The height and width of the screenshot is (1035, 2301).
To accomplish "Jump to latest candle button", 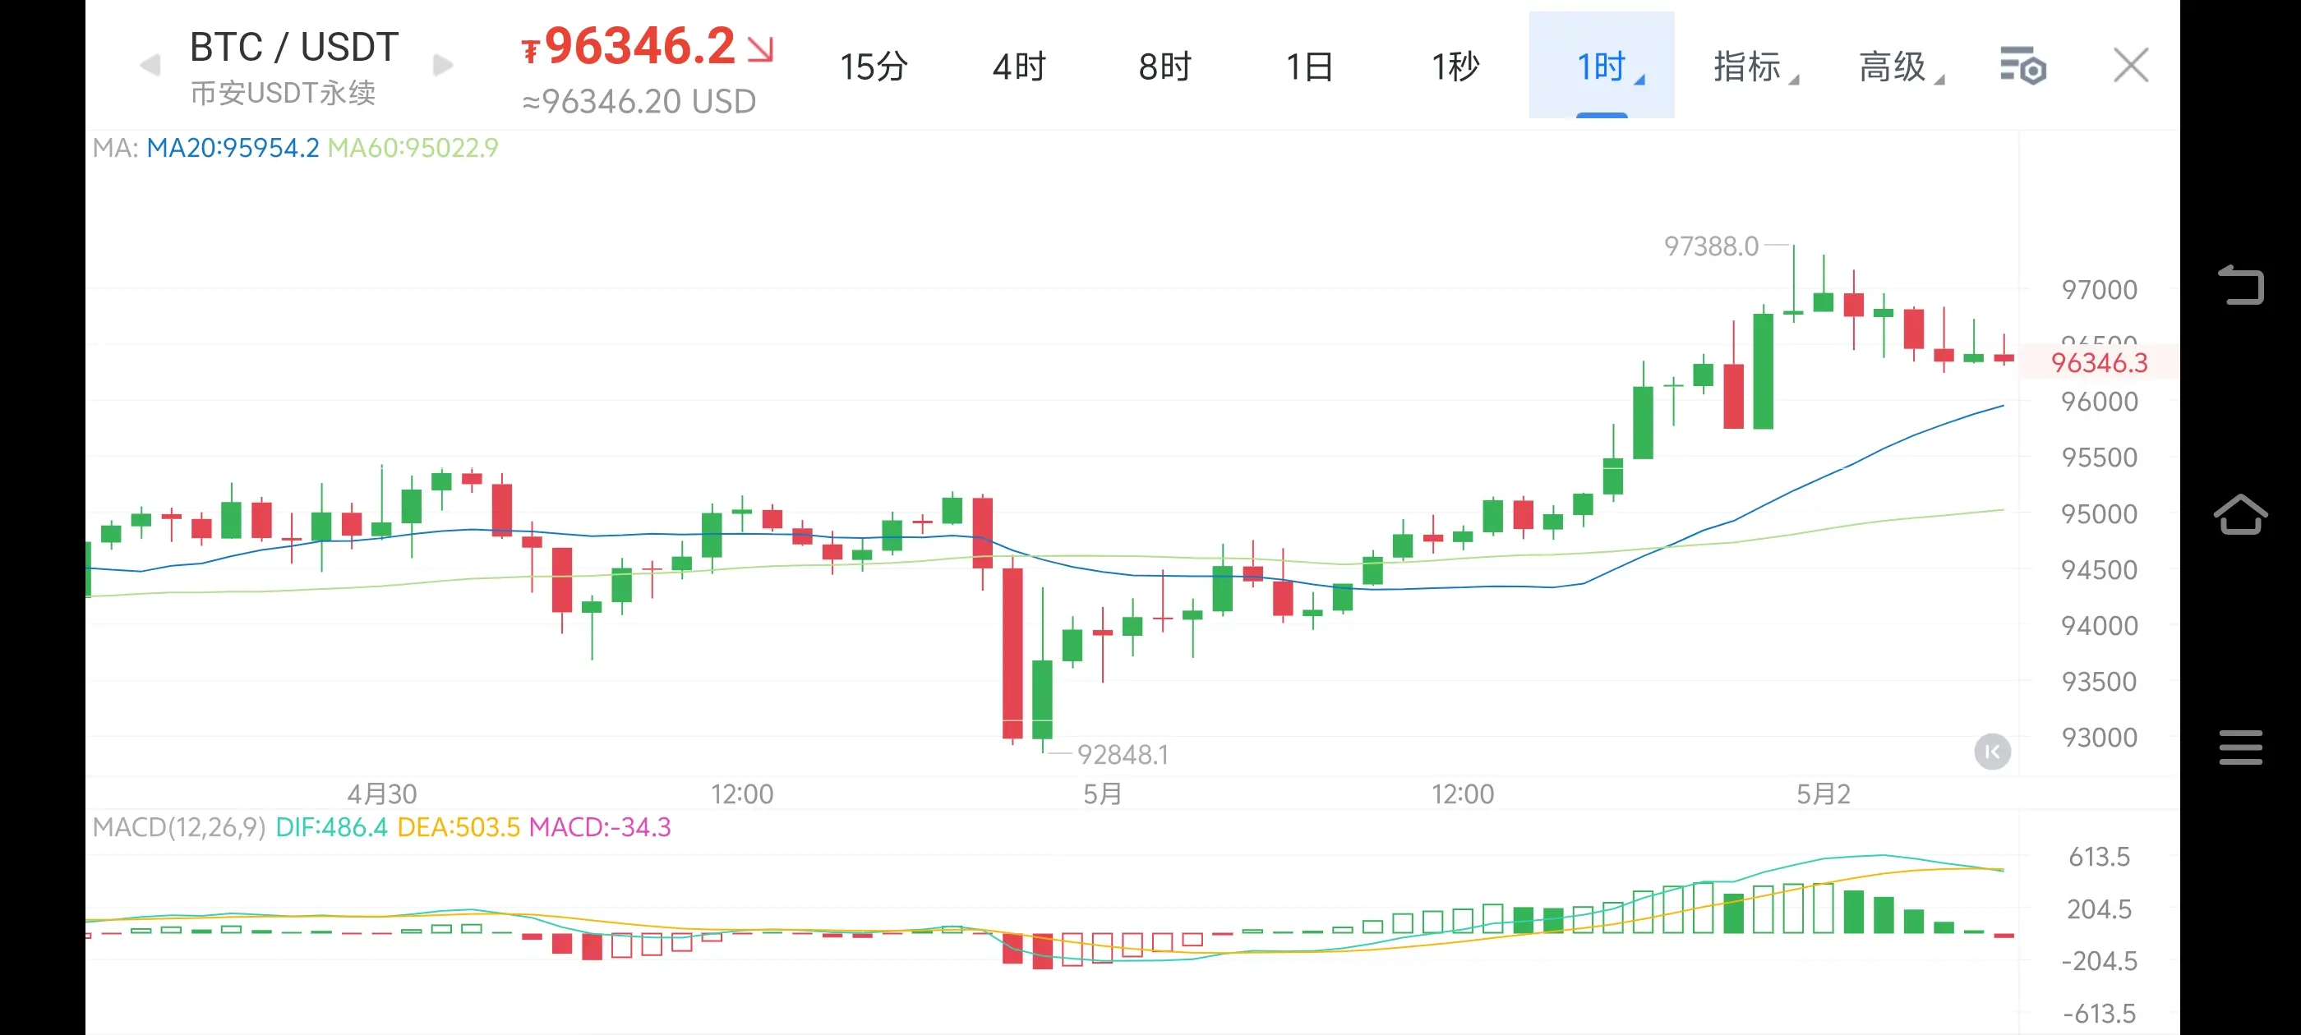I will click(1992, 752).
